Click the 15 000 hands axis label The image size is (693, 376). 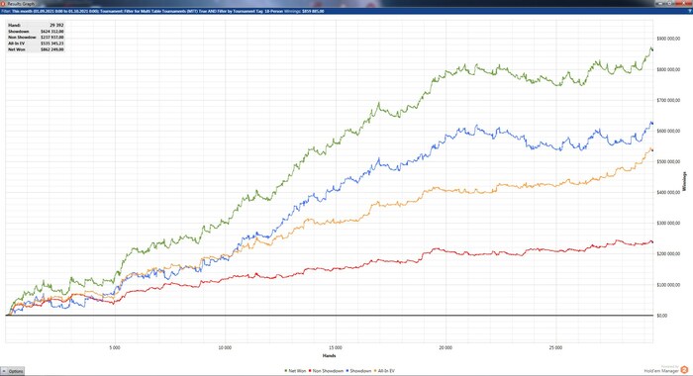tap(336, 347)
